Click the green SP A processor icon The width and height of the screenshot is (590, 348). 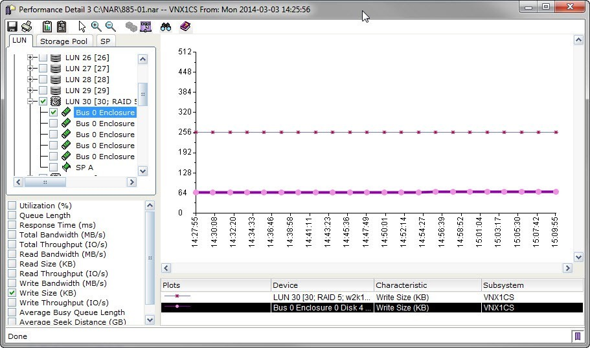tap(66, 167)
